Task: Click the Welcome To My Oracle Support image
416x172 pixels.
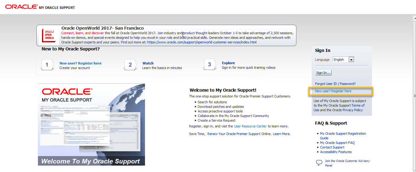Action: pyautogui.click(x=91, y=125)
